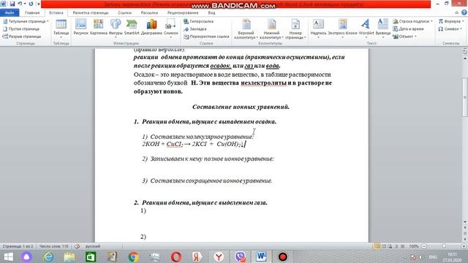Open Снимок screenshot tool
The height and width of the screenshot is (263, 468).
point(170,28)
